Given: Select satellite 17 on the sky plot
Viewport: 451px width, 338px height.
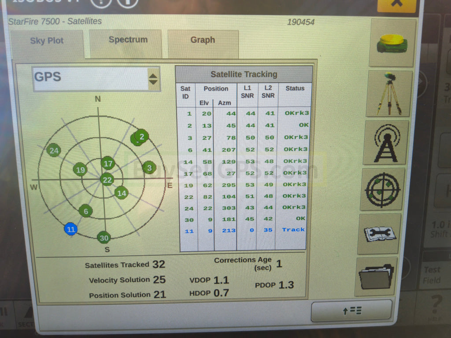Looking at the screenshot, I should (x=108, y=164).
